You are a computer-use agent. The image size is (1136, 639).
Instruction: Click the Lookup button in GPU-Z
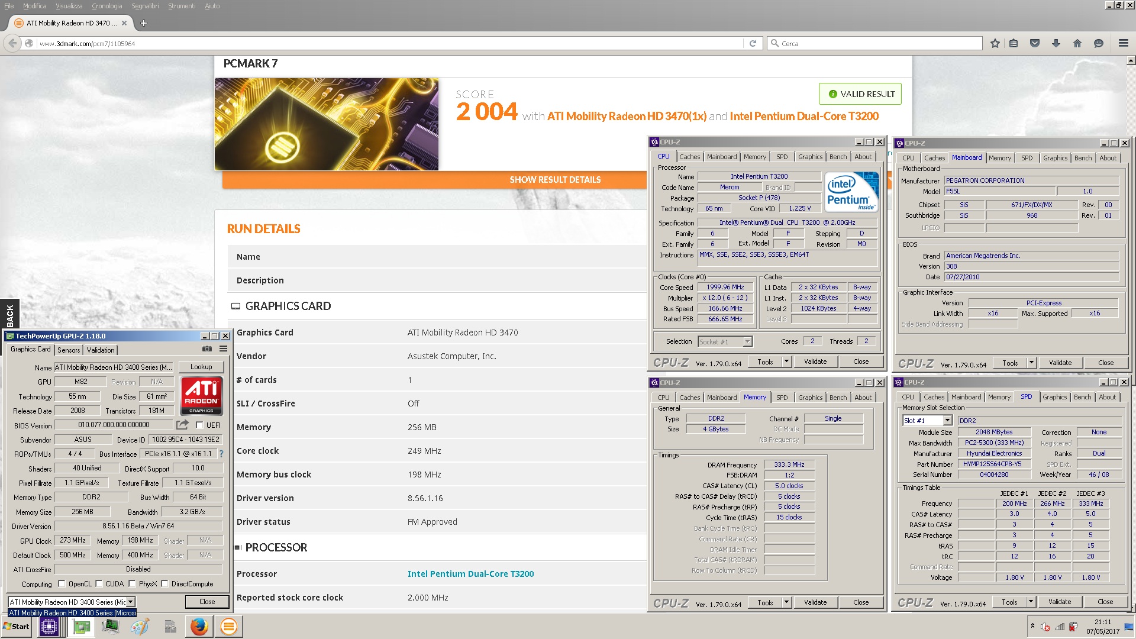[201, 367]
